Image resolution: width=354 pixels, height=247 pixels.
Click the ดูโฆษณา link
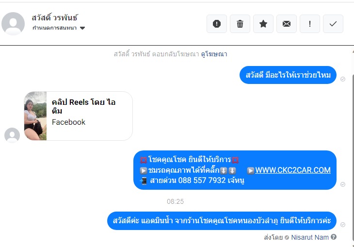[214, 54]
